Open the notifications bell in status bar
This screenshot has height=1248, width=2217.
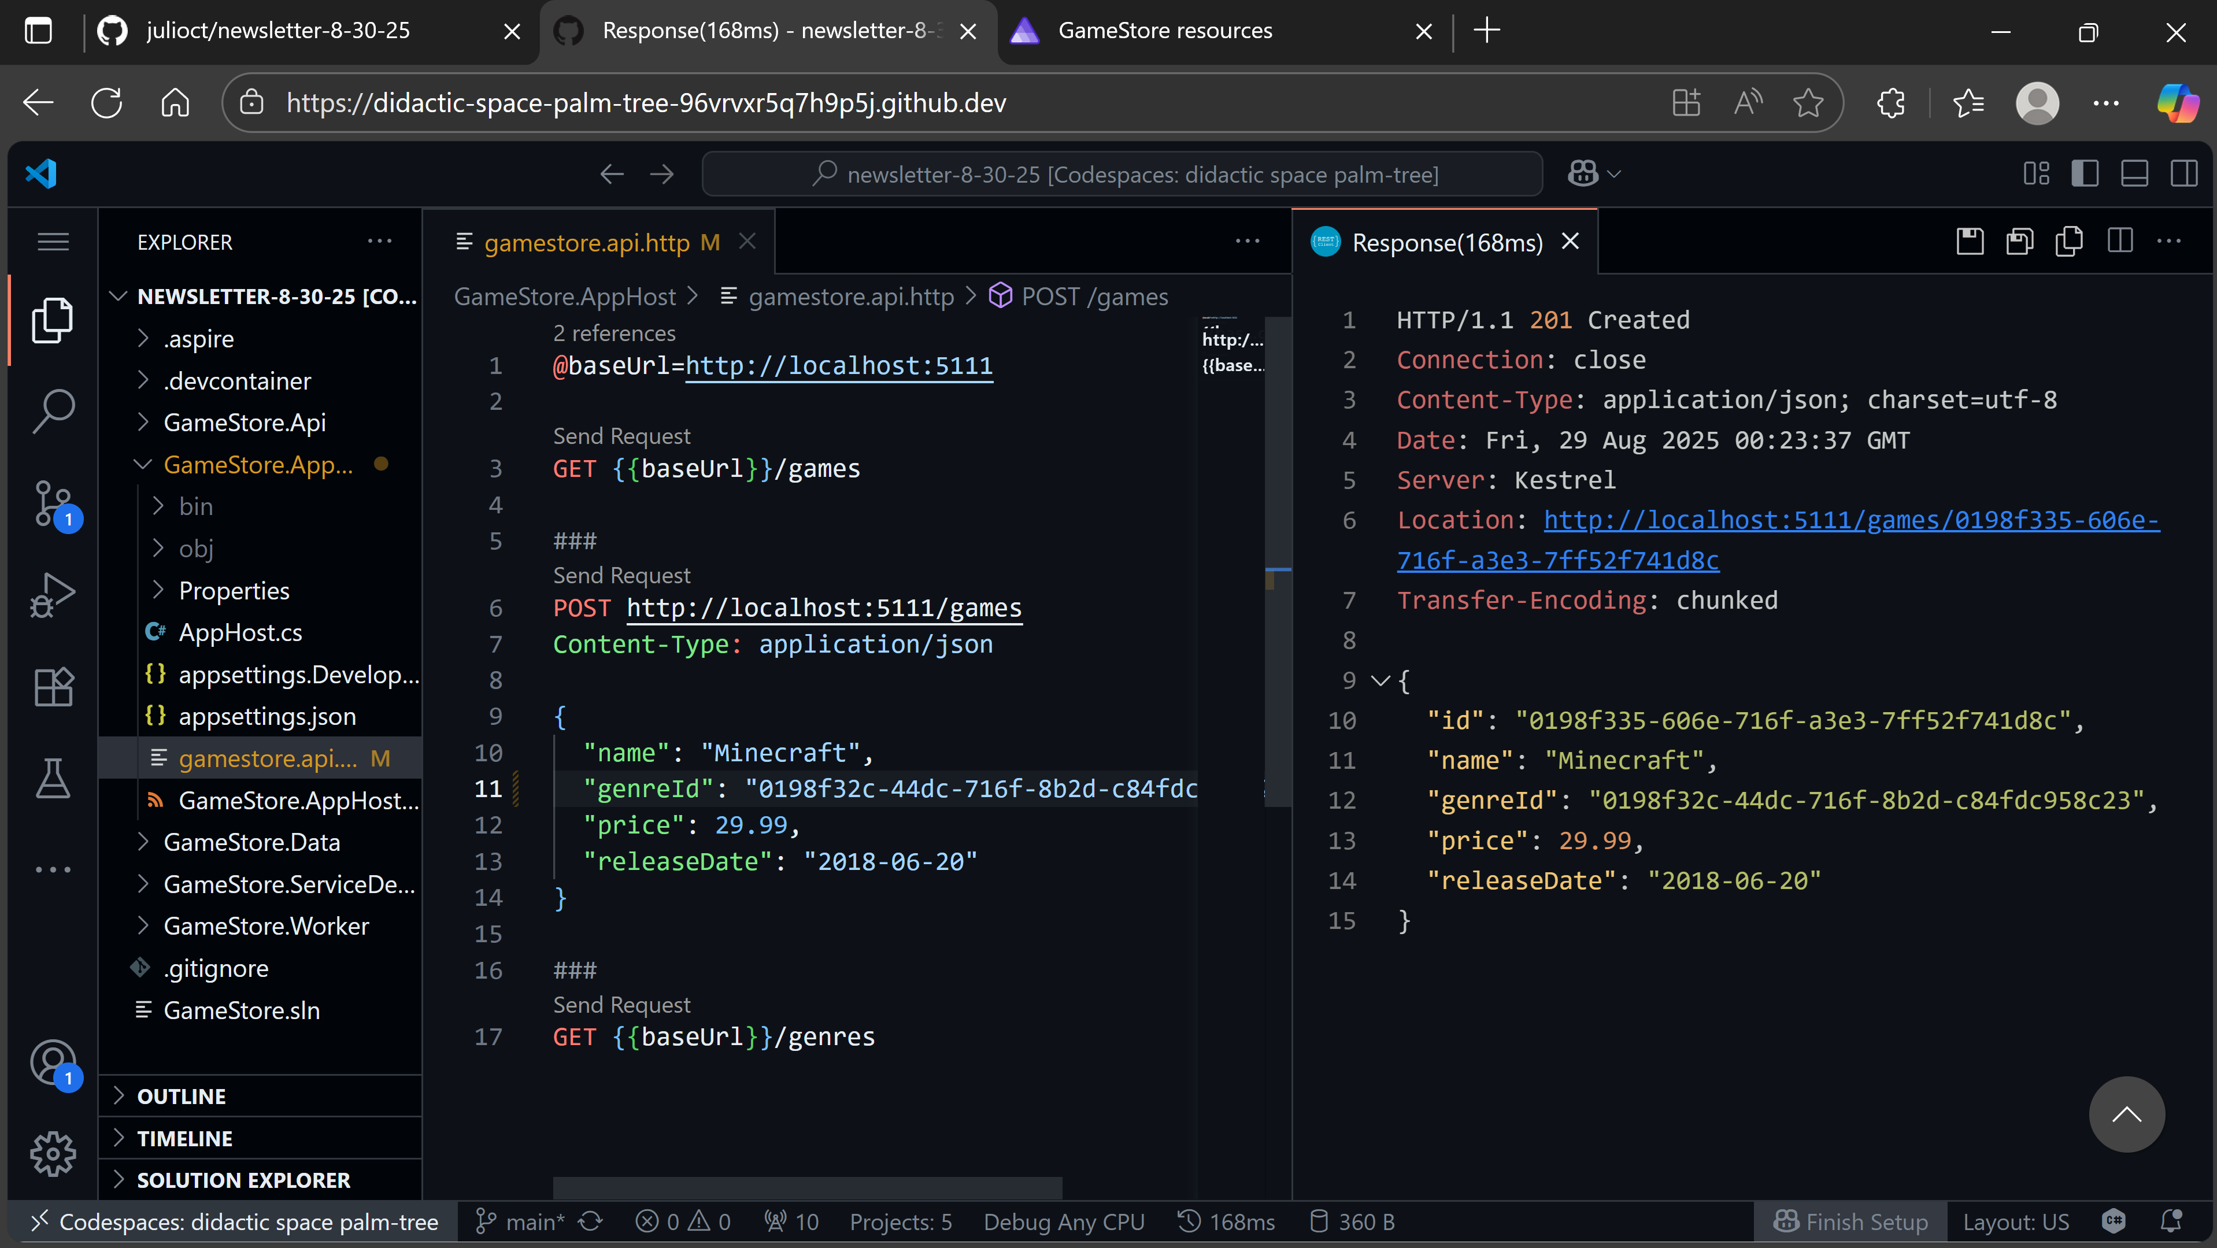2171,1222
